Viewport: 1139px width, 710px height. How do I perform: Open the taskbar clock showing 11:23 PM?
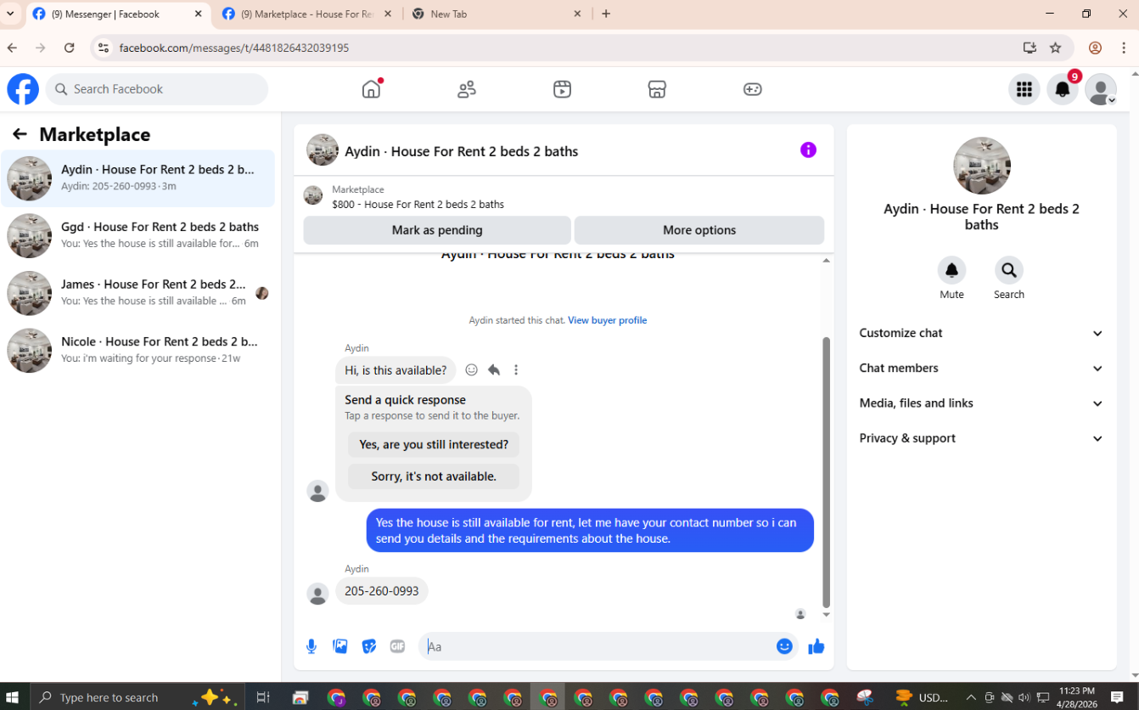(x=1076, y=697)
